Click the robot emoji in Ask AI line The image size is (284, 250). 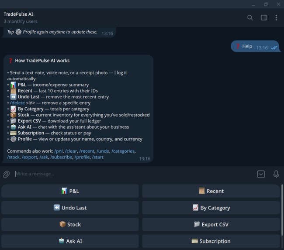(x=13, y=127)
